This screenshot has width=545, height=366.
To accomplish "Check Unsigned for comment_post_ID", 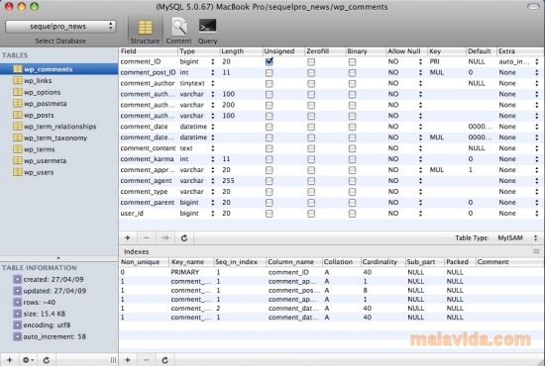I will [x=269, y=73].
